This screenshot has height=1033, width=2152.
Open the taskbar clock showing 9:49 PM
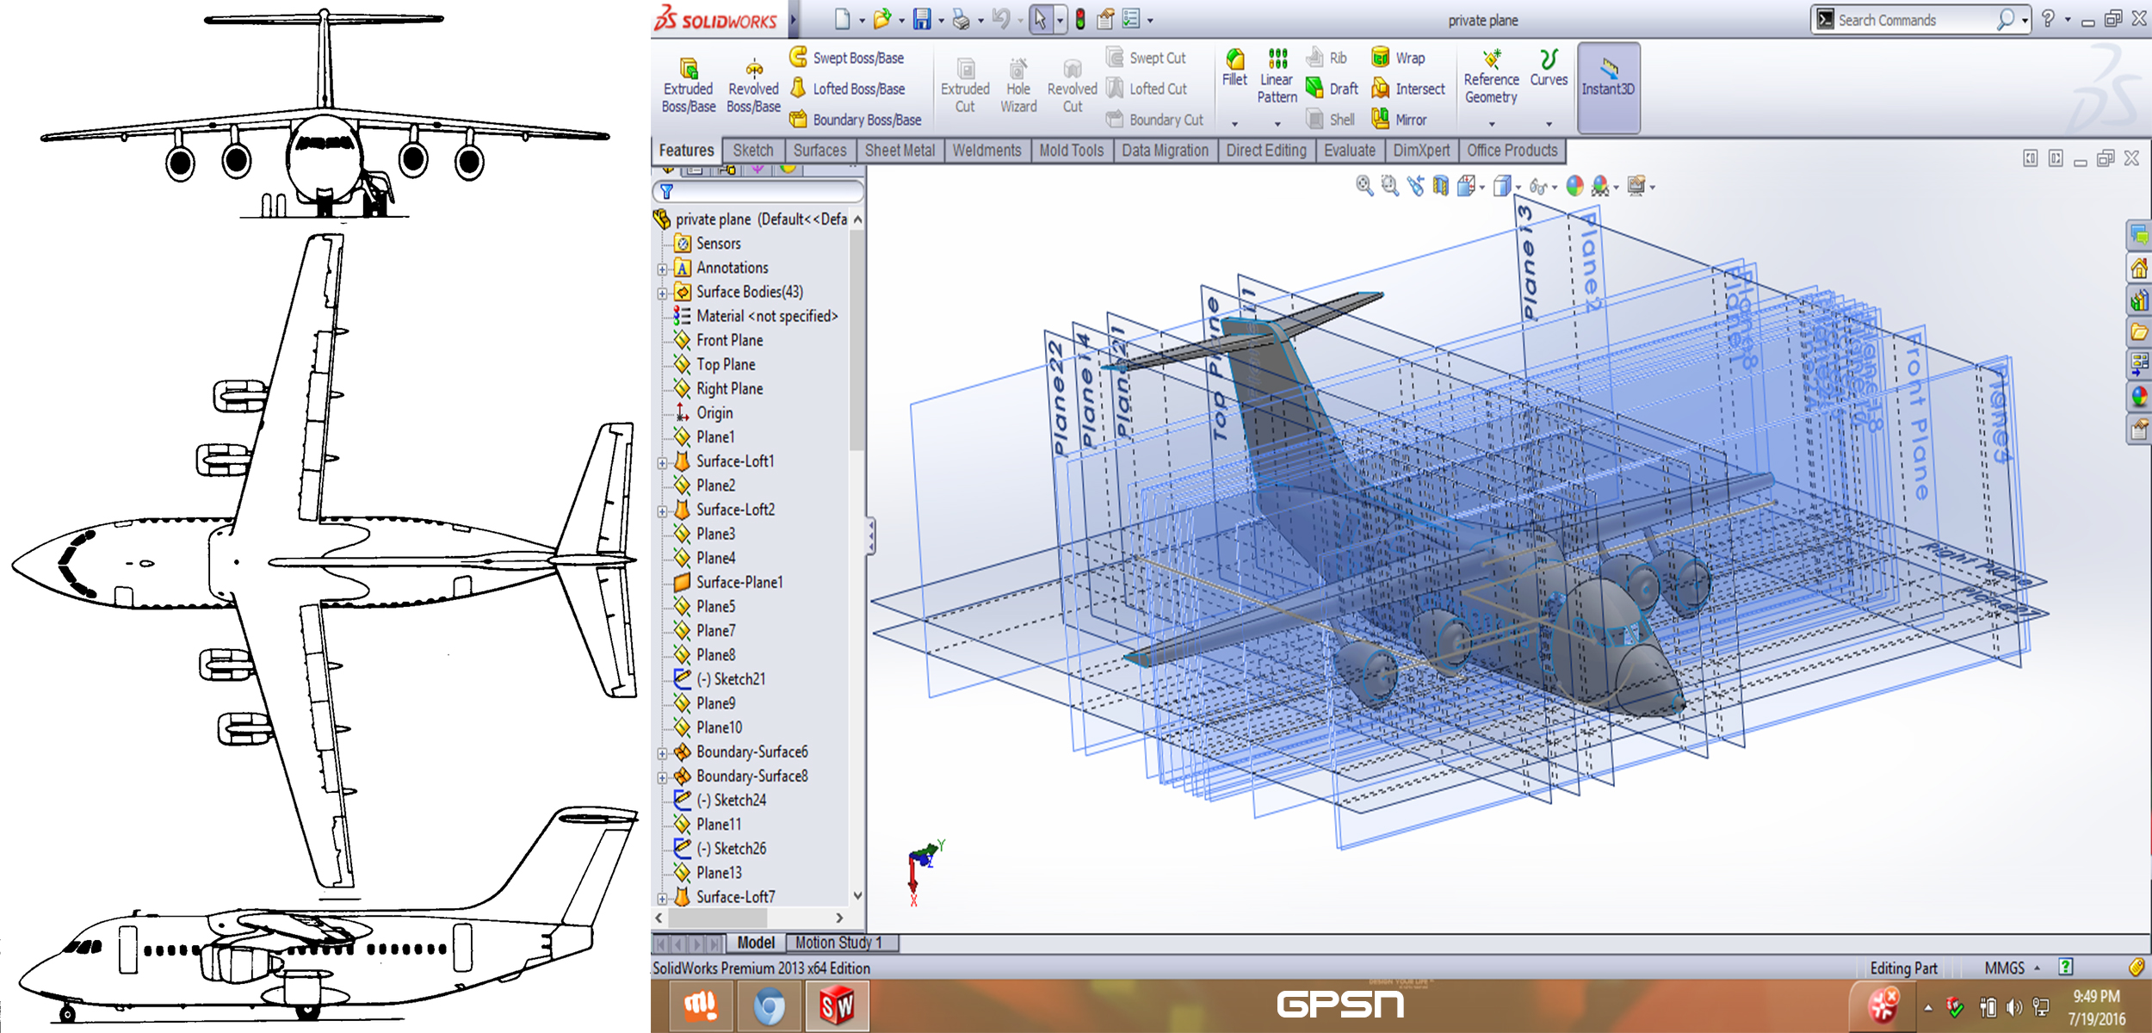click(x=2096, y=1007)
